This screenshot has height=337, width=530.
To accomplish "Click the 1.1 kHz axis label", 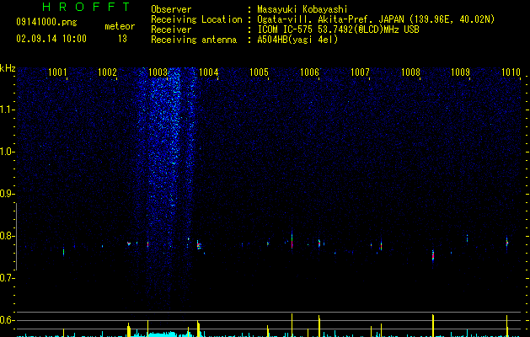I will (7, 110).
